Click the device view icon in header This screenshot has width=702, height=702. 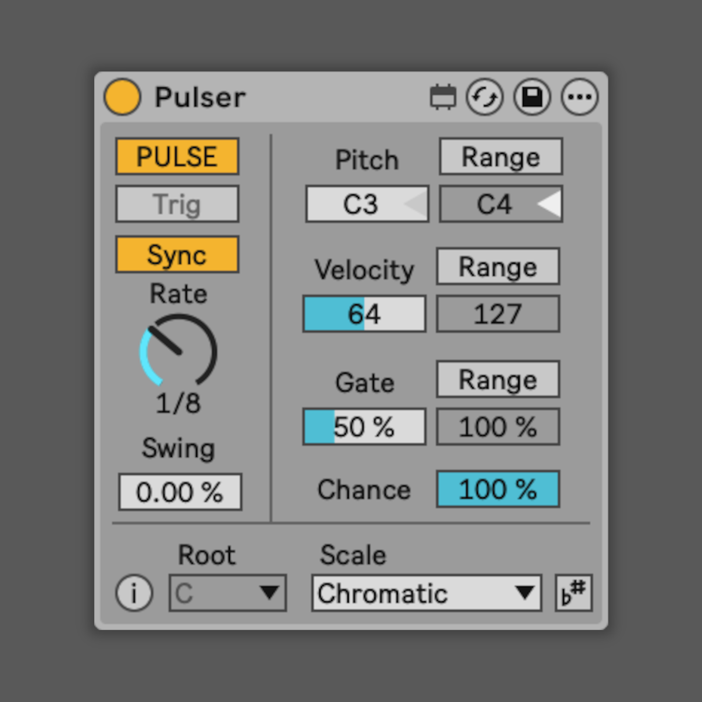coord(443,97)
